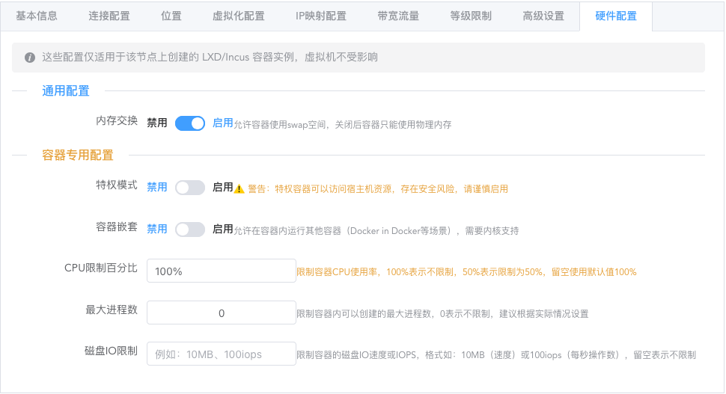Click 启用 label beside 特权模式 switch
726x394 pixels.
pyautogui.click(x=223, y=188)
